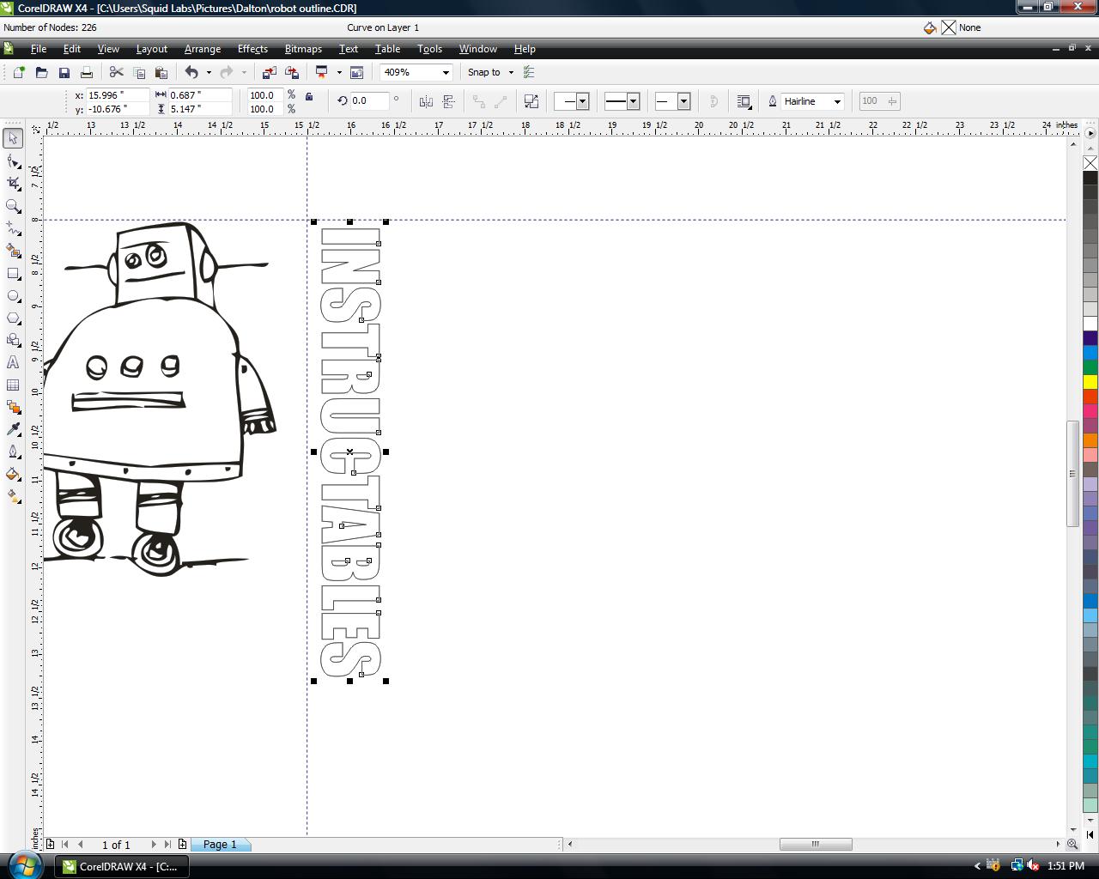Choose the Crop tool
The width and height of the screenshot is (1099, 879).
click(x=13, y=184)
